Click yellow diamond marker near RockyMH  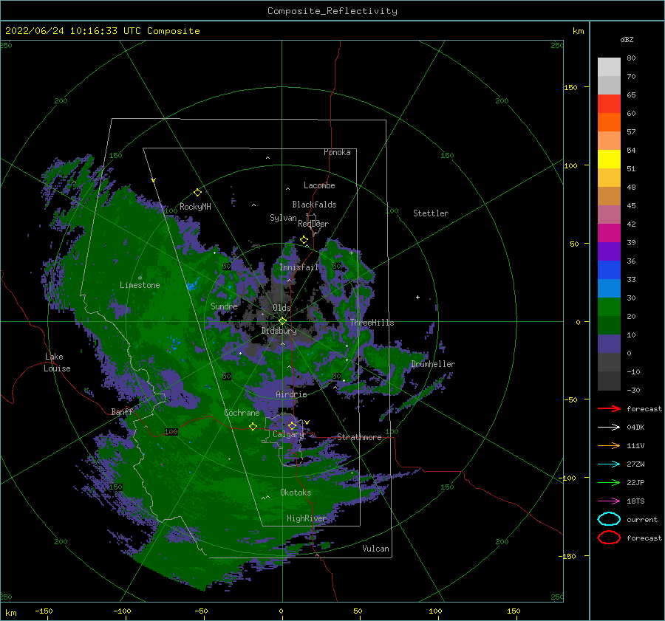[197, 193]
